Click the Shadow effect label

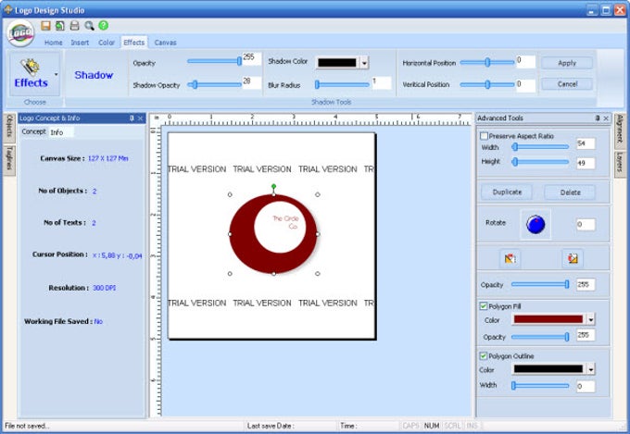click(94, 75)
